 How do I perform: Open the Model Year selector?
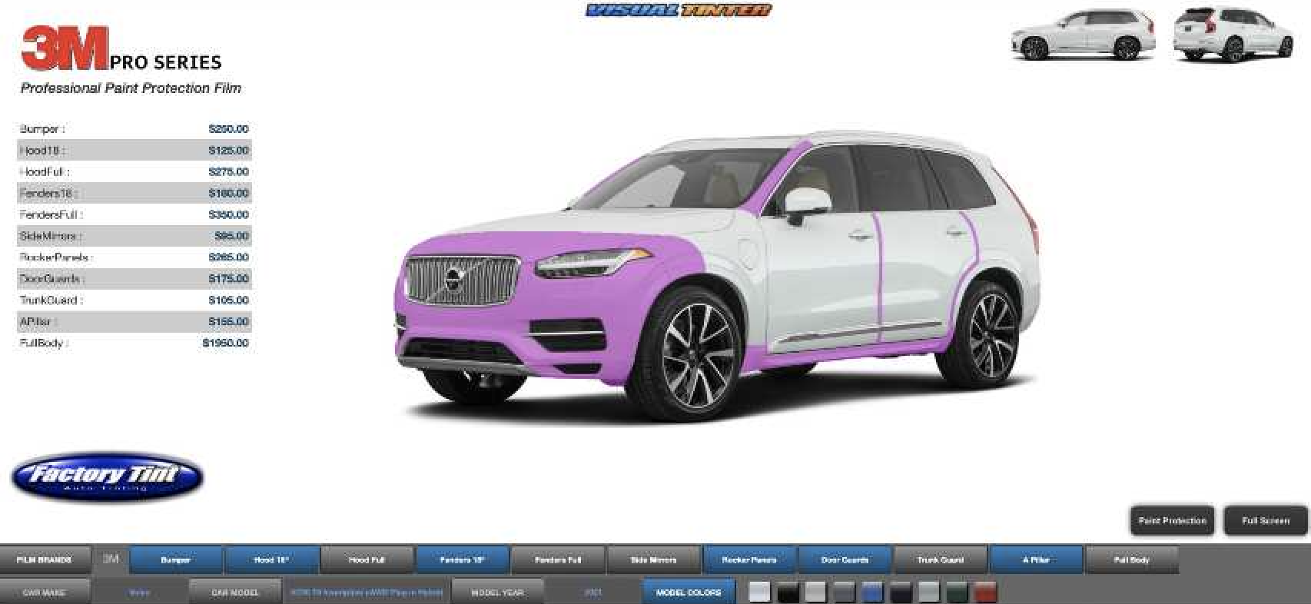click(x=496, y=592)
